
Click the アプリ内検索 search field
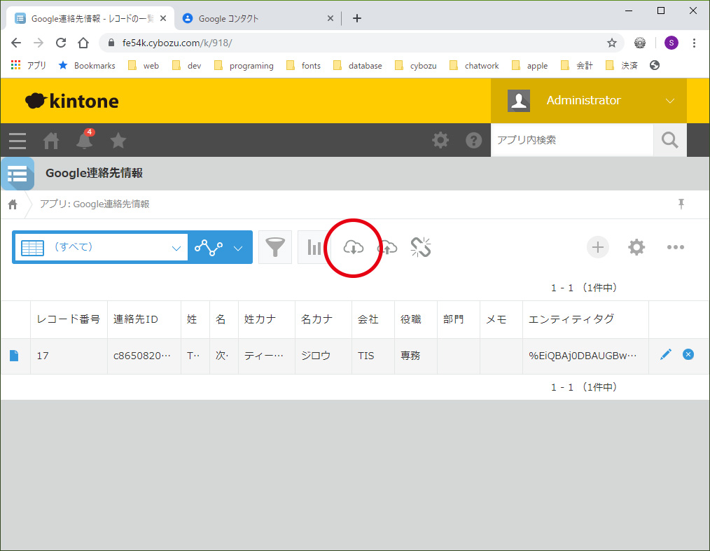[572, 140]
